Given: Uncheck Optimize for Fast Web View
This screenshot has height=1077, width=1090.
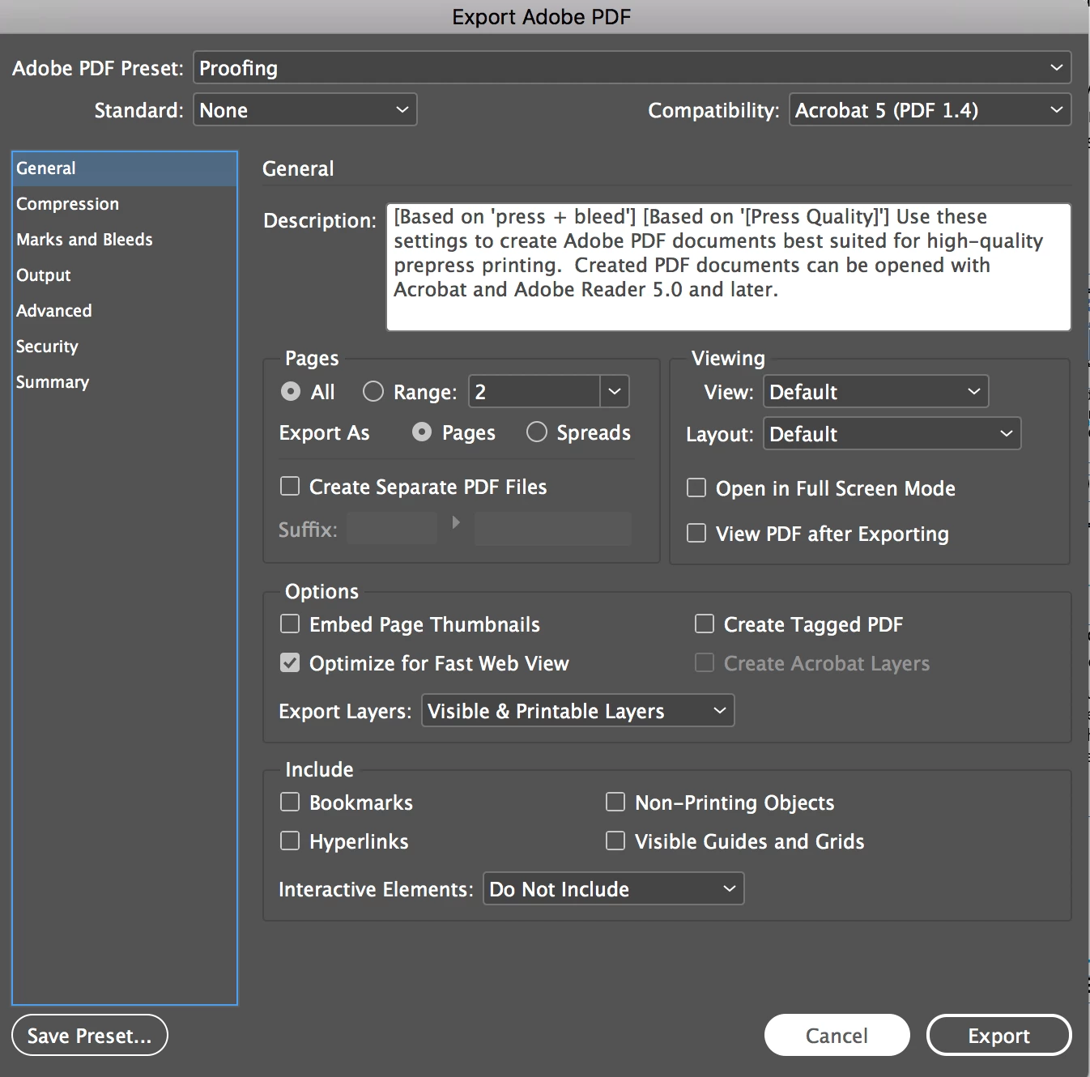Looking at the screenshot, I should pyautogui.click(x=290, y=662).
